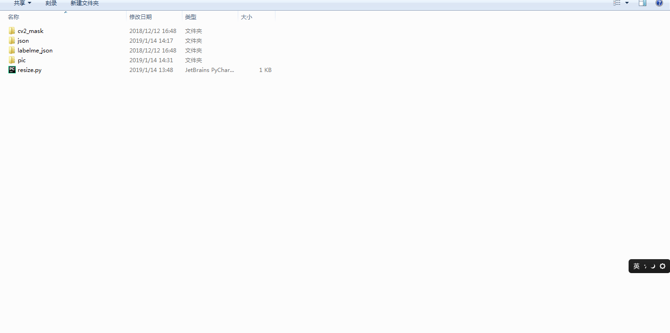Image resolution: width=670 pixels, height=333 pixels.
Task: Click the 刻录 toolbar button
Action: 51,3
